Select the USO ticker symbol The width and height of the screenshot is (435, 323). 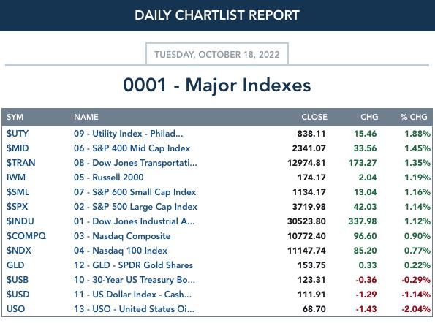[16, 309]
